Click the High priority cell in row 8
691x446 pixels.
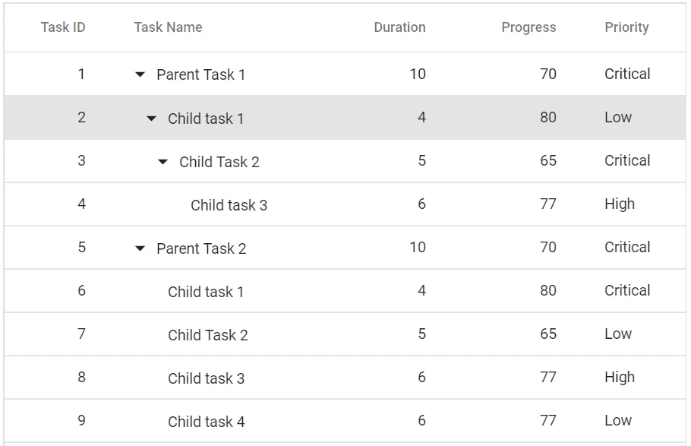click(620, 378)
